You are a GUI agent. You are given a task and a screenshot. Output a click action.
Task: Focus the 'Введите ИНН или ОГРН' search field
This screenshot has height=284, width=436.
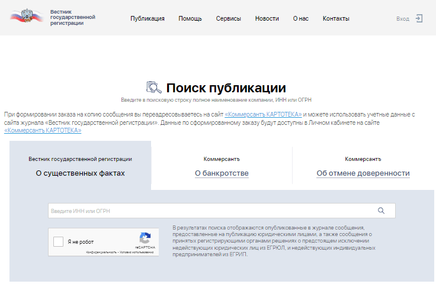click(x=222, y=211)
